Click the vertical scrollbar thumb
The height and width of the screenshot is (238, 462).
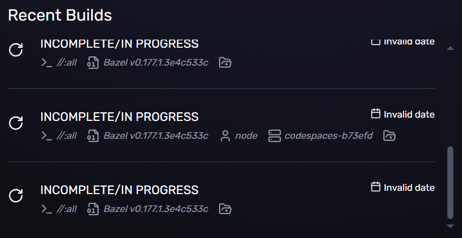[x=449, y=182]
